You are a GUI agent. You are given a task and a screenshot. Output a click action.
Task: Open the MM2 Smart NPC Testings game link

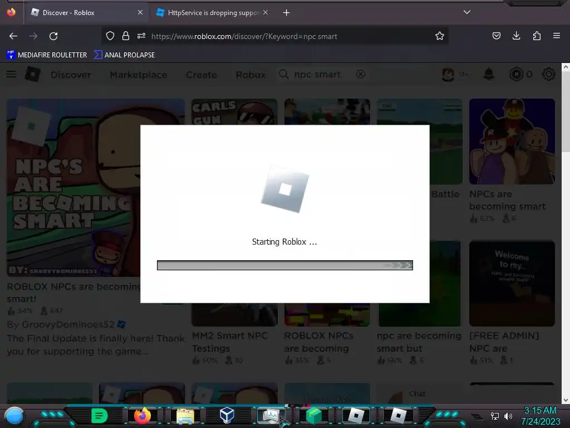[230, 342]
